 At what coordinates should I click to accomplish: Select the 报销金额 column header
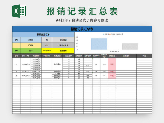pyautogui.click(x=79, y=56)
